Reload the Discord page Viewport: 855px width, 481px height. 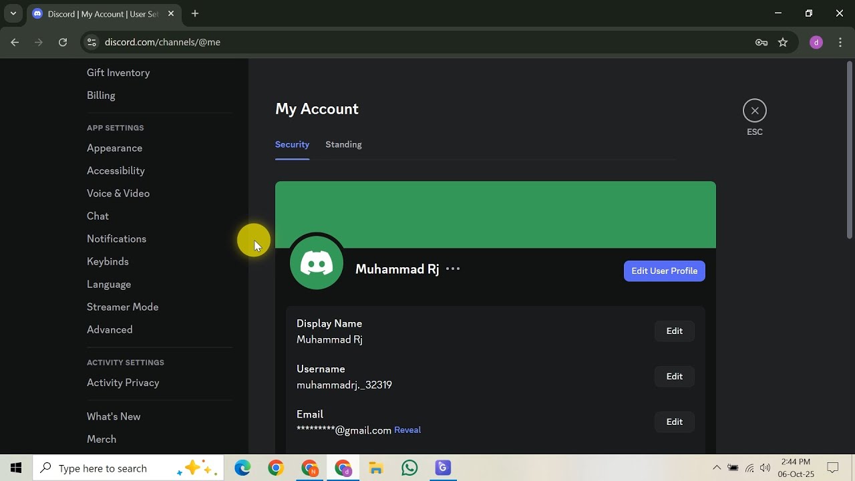63,42
